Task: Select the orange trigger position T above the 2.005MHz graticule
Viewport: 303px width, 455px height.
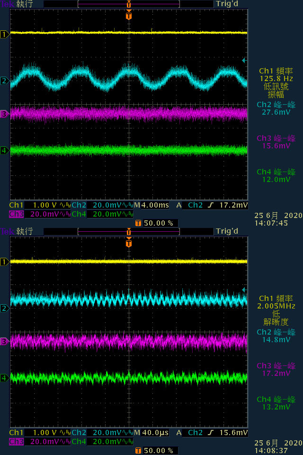Action: (129, 242)
